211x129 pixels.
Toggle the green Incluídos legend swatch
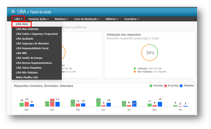[x=151, y=86]
